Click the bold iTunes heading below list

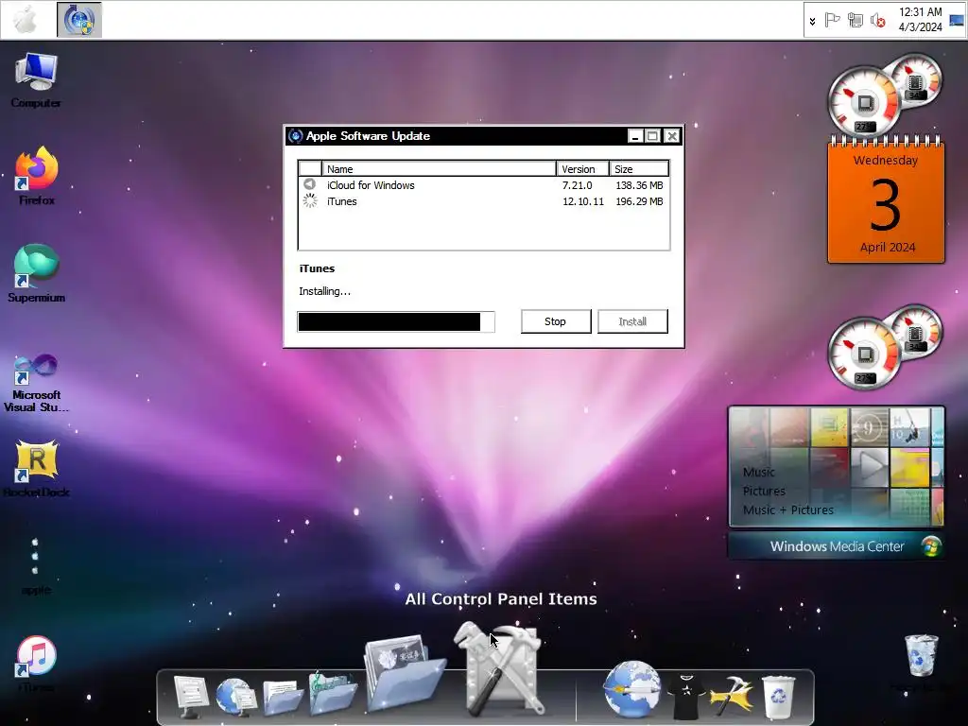[x=317, y=268]
